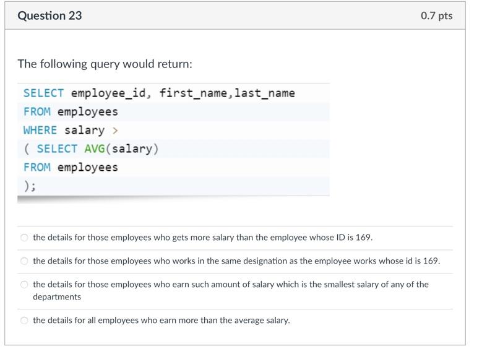Select radio for earn more than average salary
This screenshot has width=482, height=349.
(x=24, y=321)
